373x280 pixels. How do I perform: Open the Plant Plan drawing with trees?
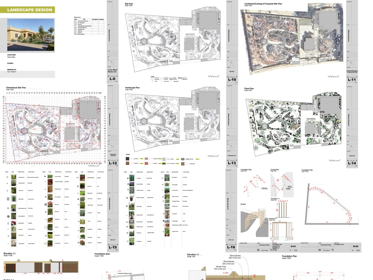(294, 124)
